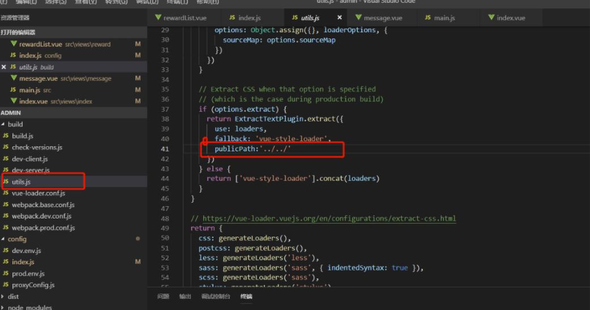Image resolution: width=590 pixels, height=310 pixels.
Task: Click JS icon next to webpack.prod.conf.js
Action: (x=6, y=228)
